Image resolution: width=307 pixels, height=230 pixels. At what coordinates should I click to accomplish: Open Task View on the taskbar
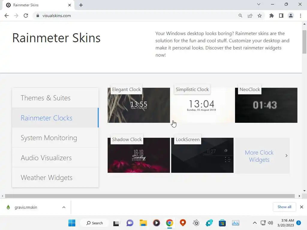click(x=116, y=223)
